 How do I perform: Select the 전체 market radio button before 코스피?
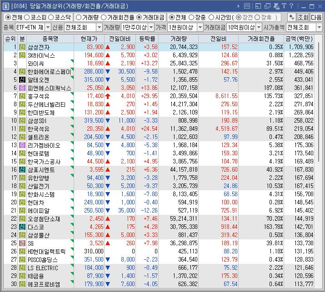pos(8,17)
